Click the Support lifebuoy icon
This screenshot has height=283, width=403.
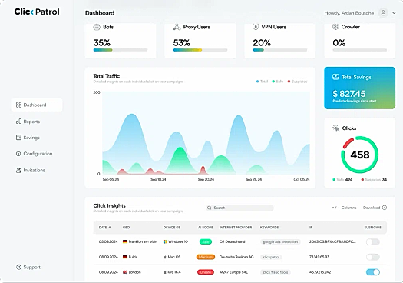tap(18, 267)
